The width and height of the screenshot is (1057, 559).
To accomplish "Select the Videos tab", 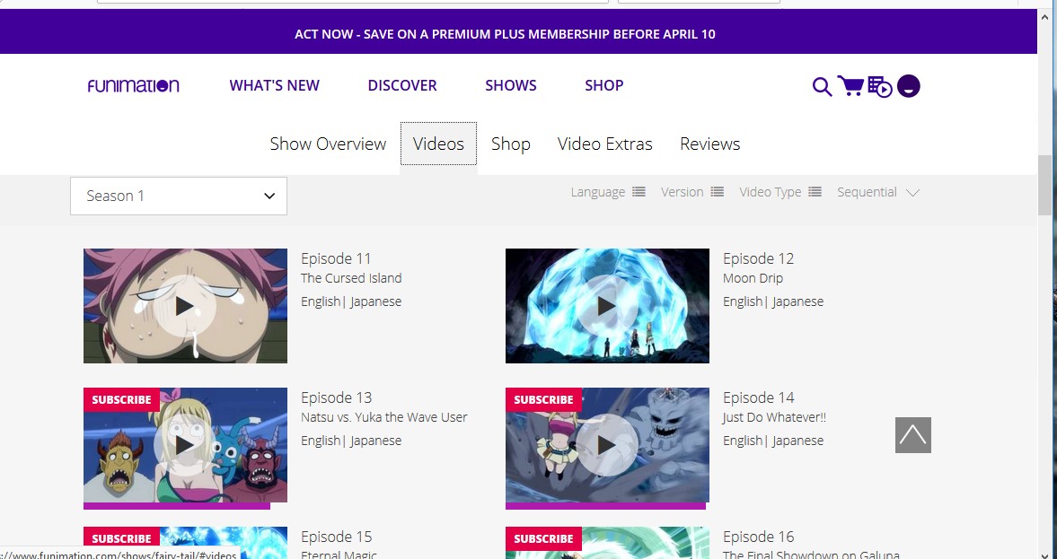I will click(438, 144).
